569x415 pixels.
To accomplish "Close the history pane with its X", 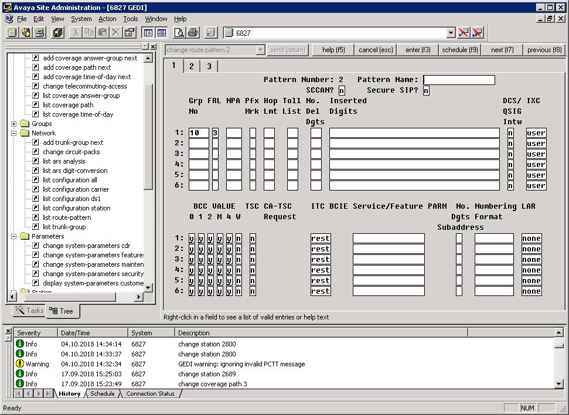I will (8, 331).
